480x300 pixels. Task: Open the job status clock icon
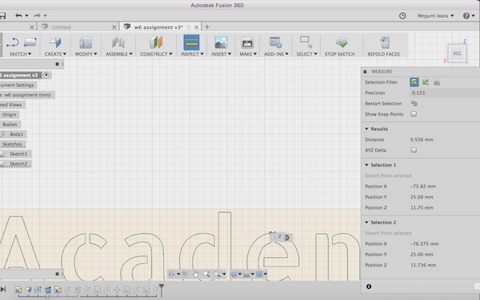click(402, 16)
